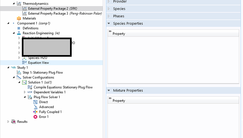Collapse the Thermodynamics tree node
The width and height of the screenshot is (243, 138).
(14, 4)
